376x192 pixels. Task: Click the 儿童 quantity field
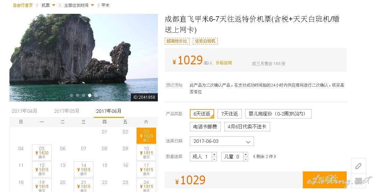point(232,157)
